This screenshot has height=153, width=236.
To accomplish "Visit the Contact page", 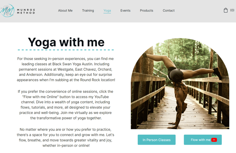I will pos(169,10).
